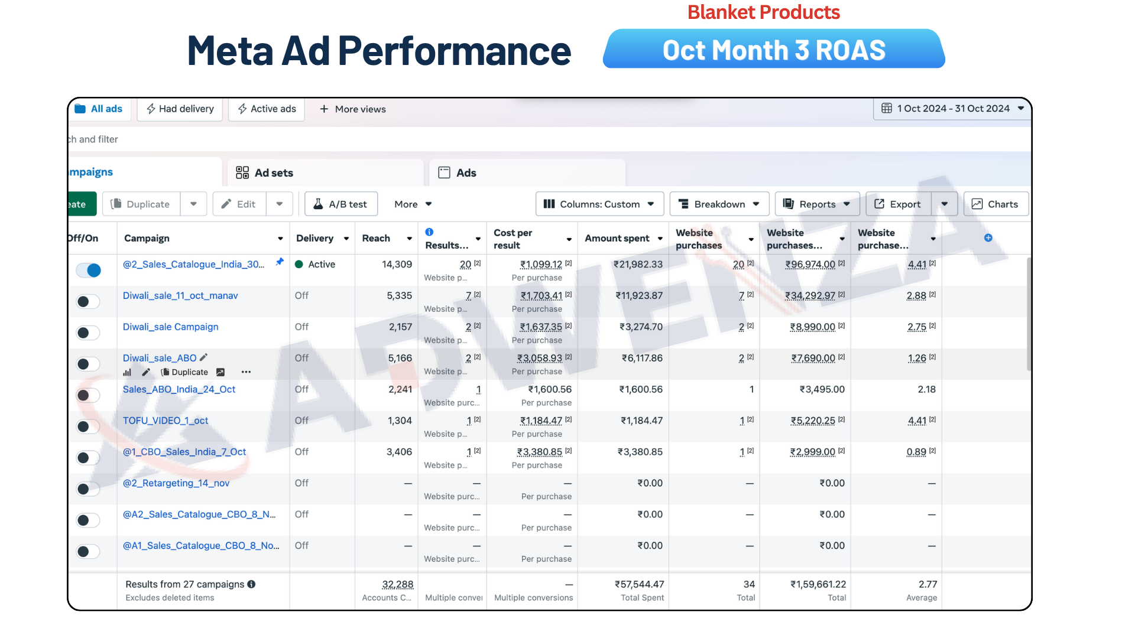Switch to the Had delivery view
This screenshot has height=638, width=1135.
[x=180, y=109]
